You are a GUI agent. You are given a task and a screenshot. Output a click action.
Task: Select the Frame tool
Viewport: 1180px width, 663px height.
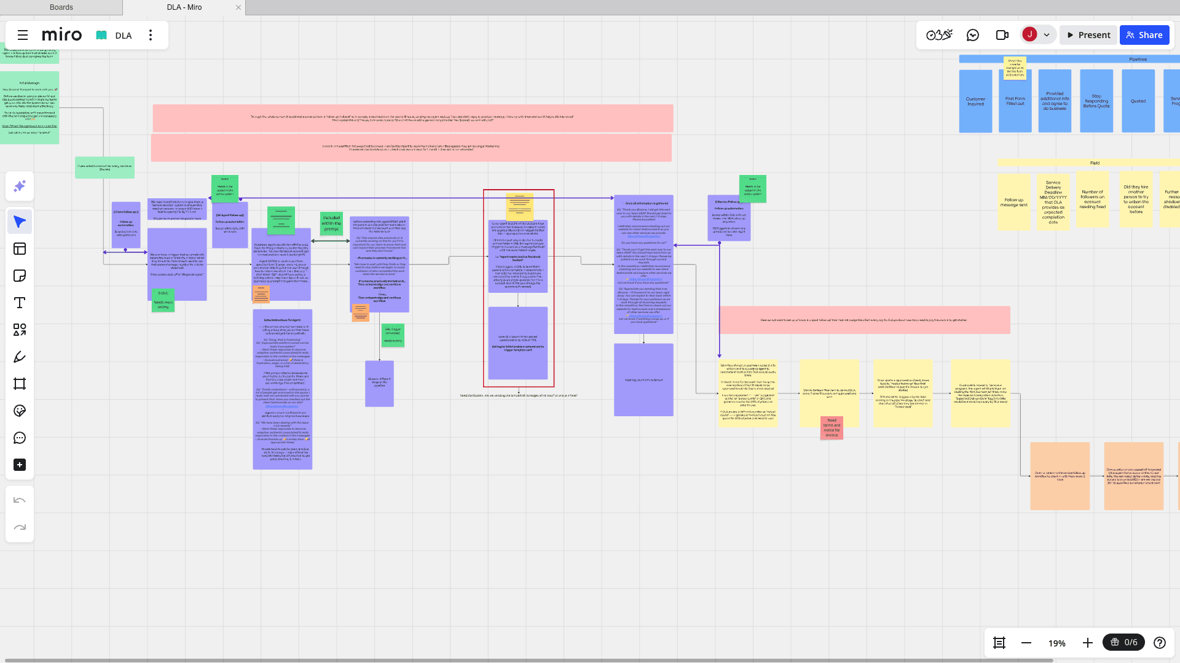click(x=20, y=384)
